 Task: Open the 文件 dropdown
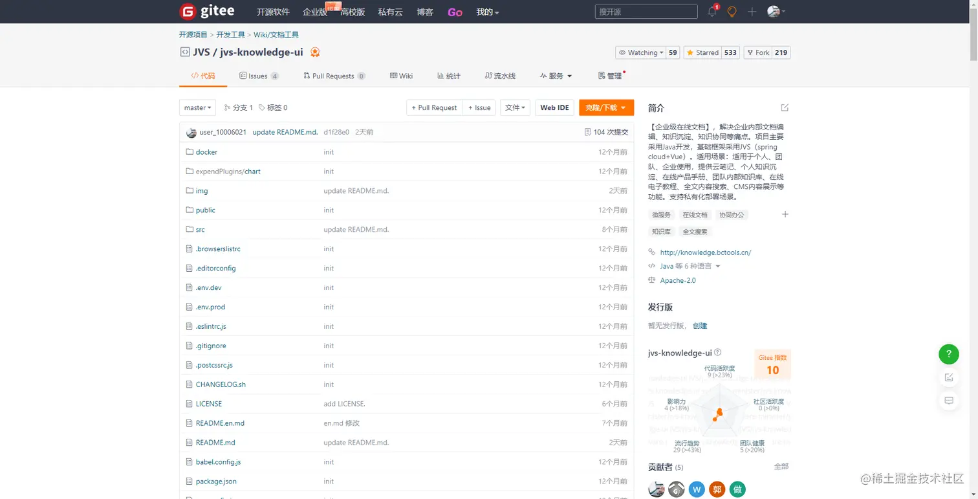pyautogui.click(x=516, y=107)
